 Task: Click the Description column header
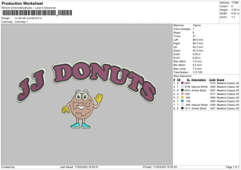[198, 80]
